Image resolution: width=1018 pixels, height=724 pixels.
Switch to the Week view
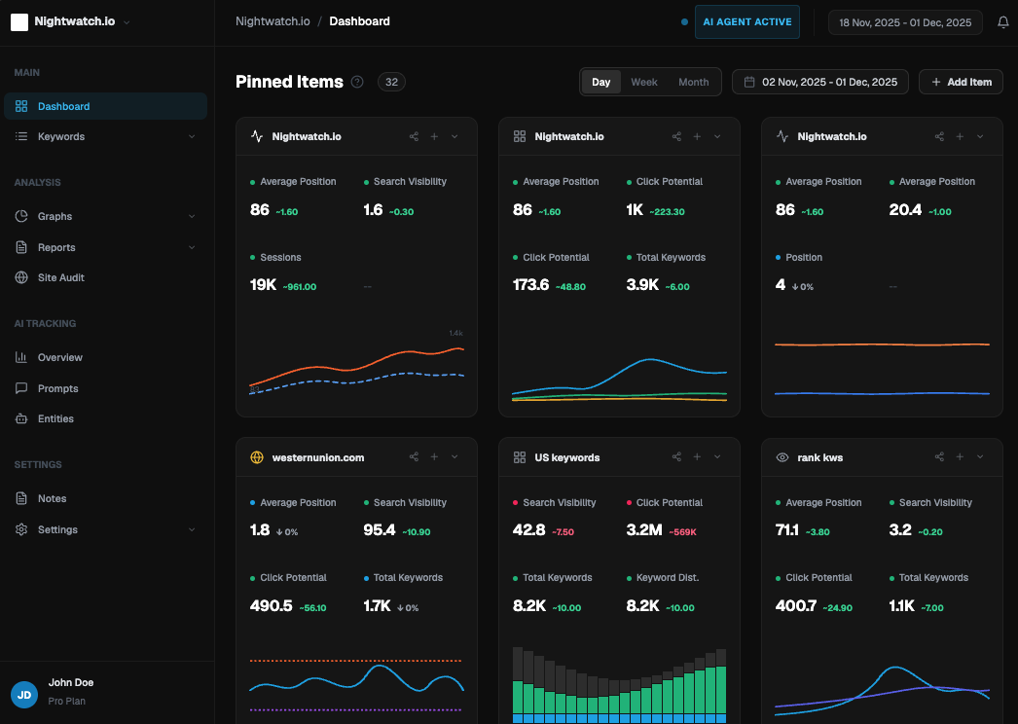coord(643,82)
